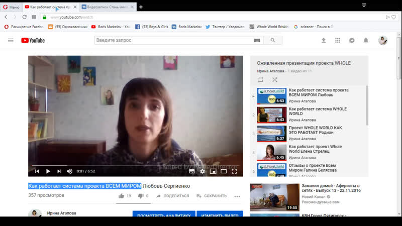Toggle subtitles on the player
The image size is (402, 226).
[192, 171]
